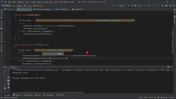Open Search Everywhere magnifier icon

(174, 5)
